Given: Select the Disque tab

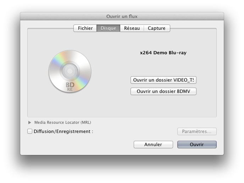Looking at the screenshot, I should click(108, 28).
